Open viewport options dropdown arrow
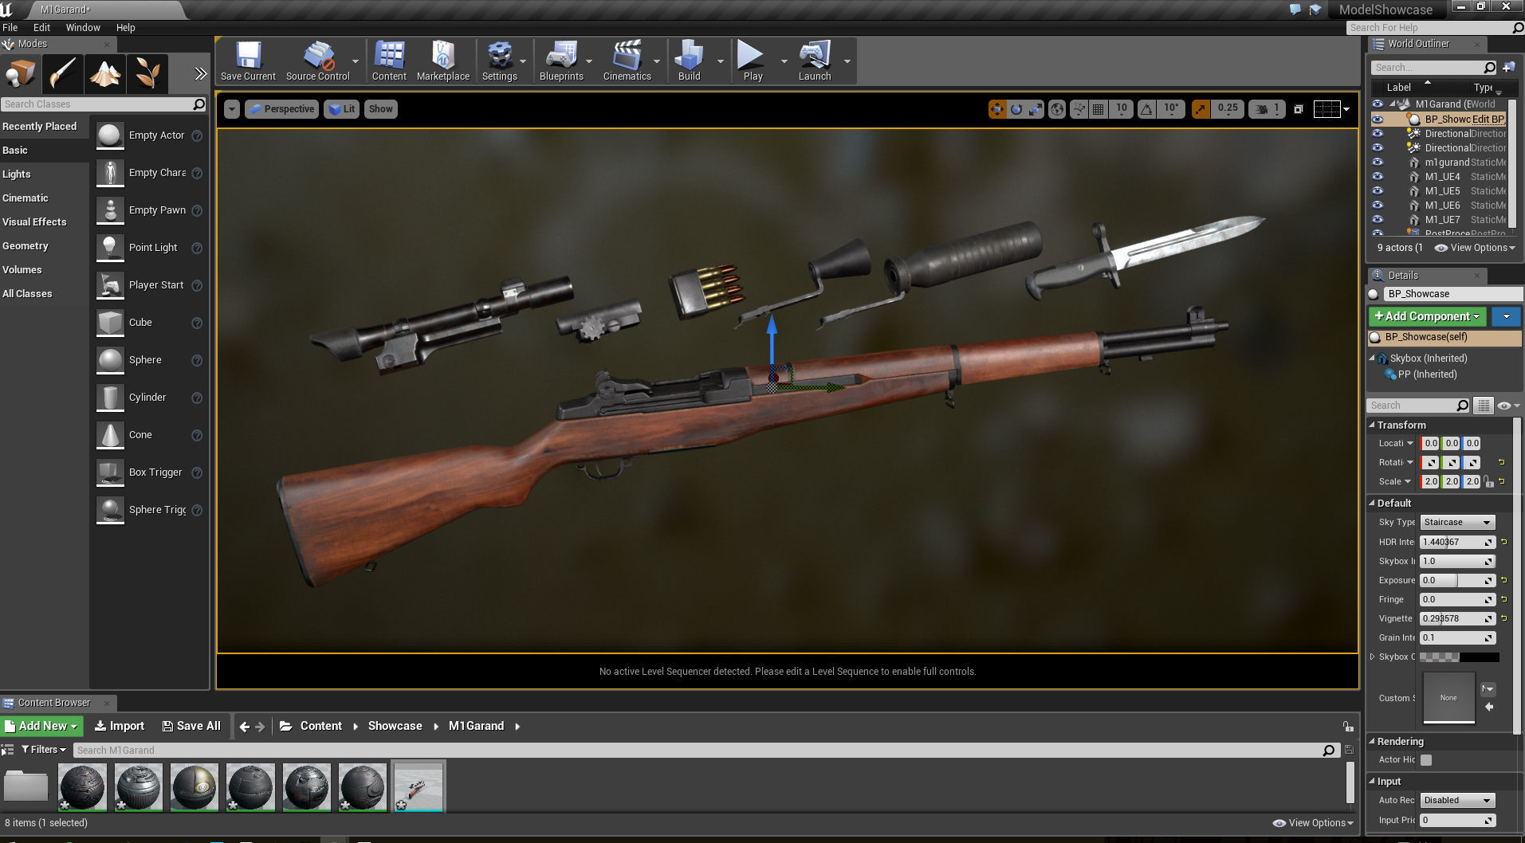Screen dimensions: 1525x843 click(232, 109)
